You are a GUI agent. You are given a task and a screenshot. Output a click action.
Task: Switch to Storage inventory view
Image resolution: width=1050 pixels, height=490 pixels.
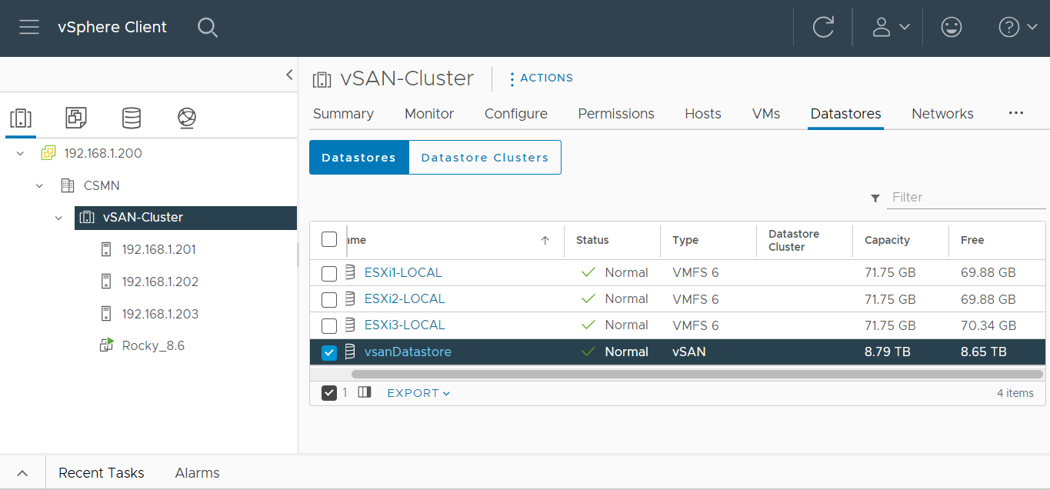click(132, 118)
